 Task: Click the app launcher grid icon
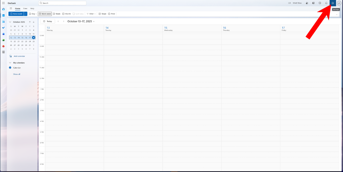(3, 3)
